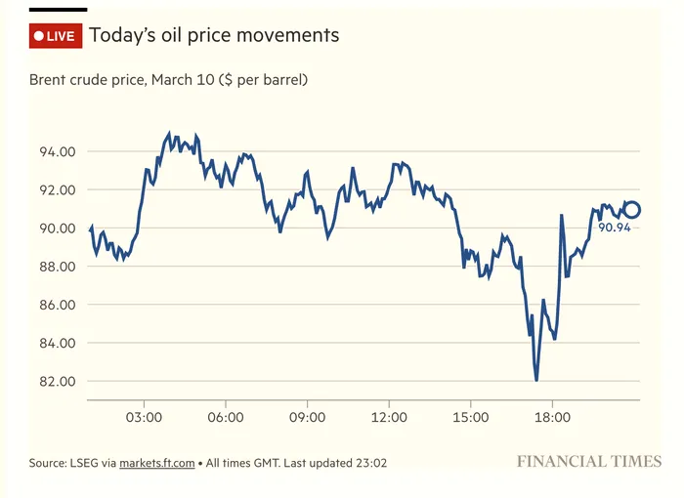Select the 12:00 time axis label
The height and width of the screenshot is (498, 684).
(x=389, y=417)
